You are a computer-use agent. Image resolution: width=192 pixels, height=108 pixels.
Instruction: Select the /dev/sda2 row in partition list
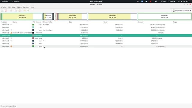(96, 27)
